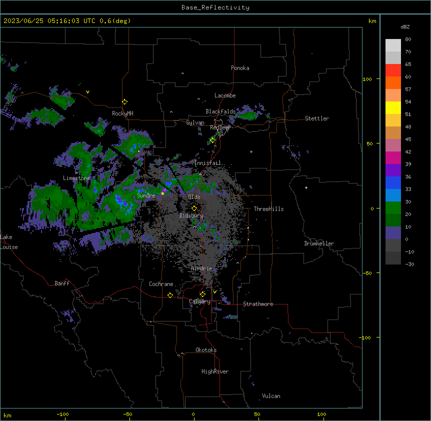Select the orange 57-60 dBZ legend swatch
Screen dimensions: 431x421
[393, 82]
